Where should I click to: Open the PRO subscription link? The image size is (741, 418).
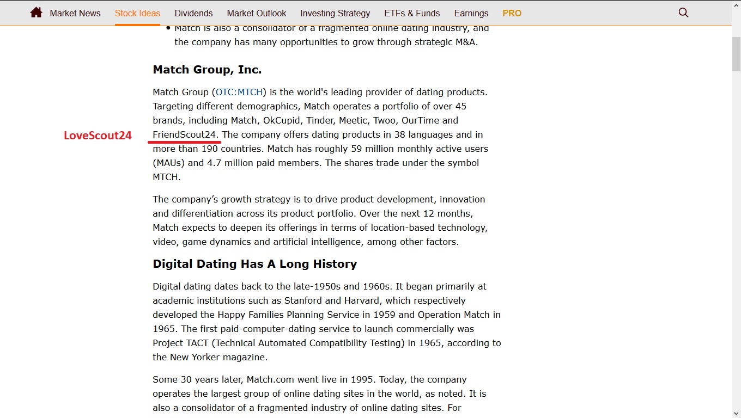[x=512, y=13]
